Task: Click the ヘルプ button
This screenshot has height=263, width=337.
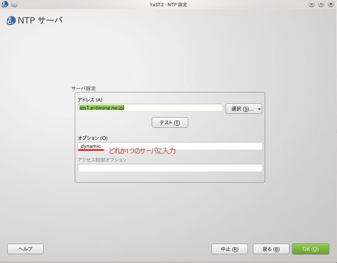Action: tap(25, 249)
